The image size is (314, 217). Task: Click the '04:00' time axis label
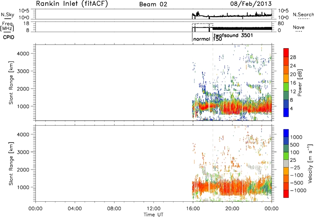pyautogui.click(x=75, y=209)
